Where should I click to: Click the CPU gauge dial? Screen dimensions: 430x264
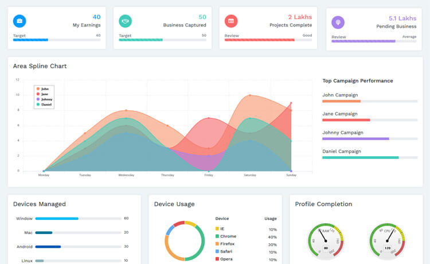[387, 242]
